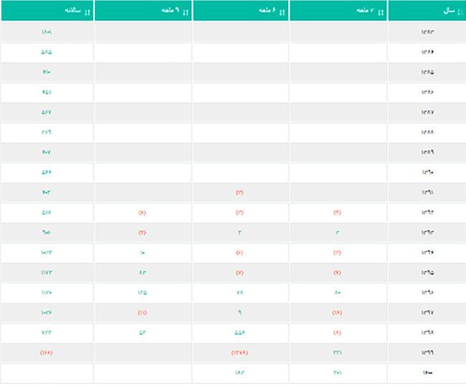Open the 9-month value ۱۲۵ in the ۱۳۹۶ row
Image resolution: width=466 pixels, height=387 pixels.
[143, 292]
